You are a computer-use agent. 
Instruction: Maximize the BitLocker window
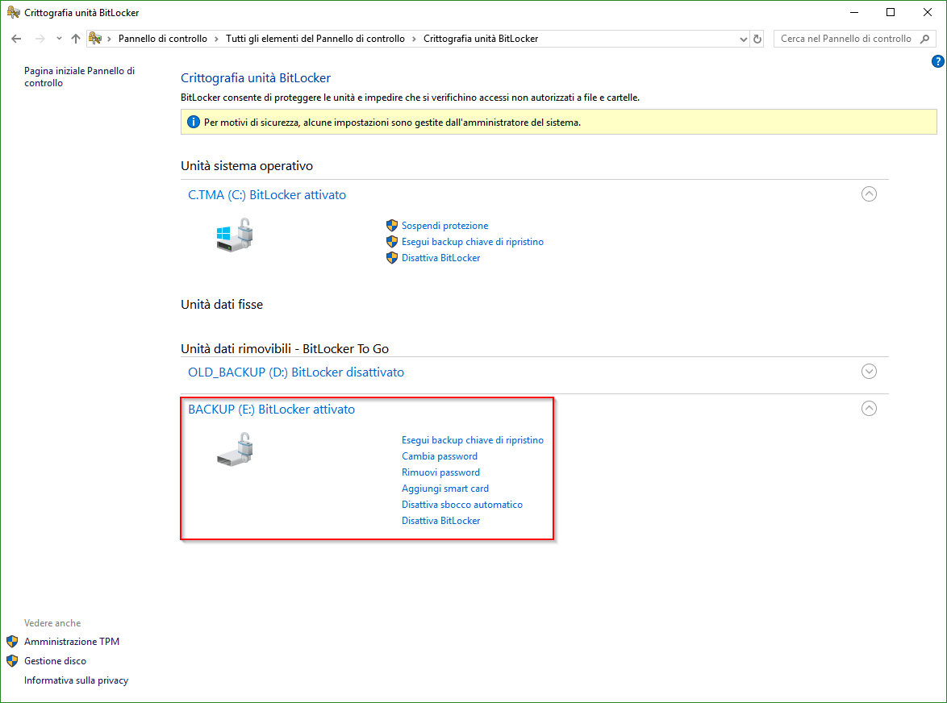pyautogui.click(x=891, y=12)
